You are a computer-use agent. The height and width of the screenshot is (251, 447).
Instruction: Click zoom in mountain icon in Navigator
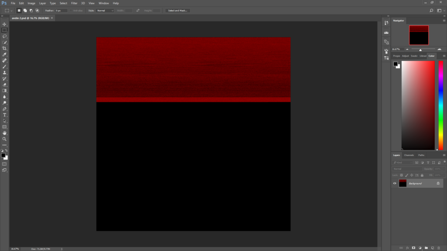pyautogui.click(x=439, y=49)
